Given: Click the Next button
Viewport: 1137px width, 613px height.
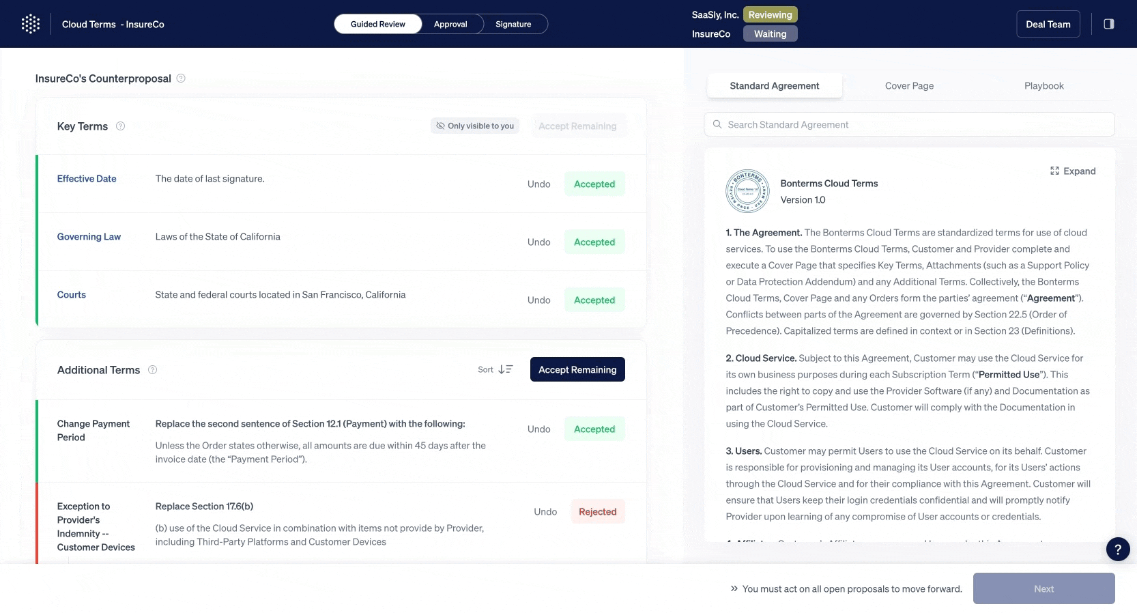Looking at the screenshot, I should tap(1044, 588).
